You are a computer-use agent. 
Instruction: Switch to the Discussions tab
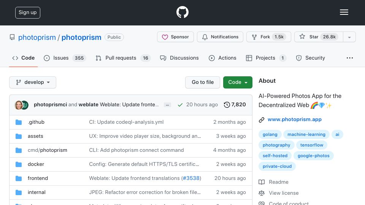179,58
